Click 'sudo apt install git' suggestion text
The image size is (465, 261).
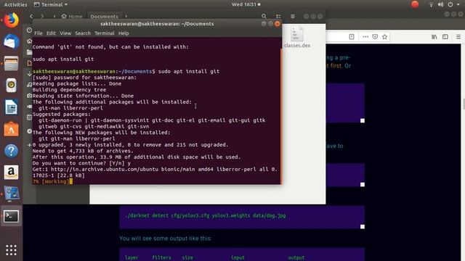[x=63, y=59]
